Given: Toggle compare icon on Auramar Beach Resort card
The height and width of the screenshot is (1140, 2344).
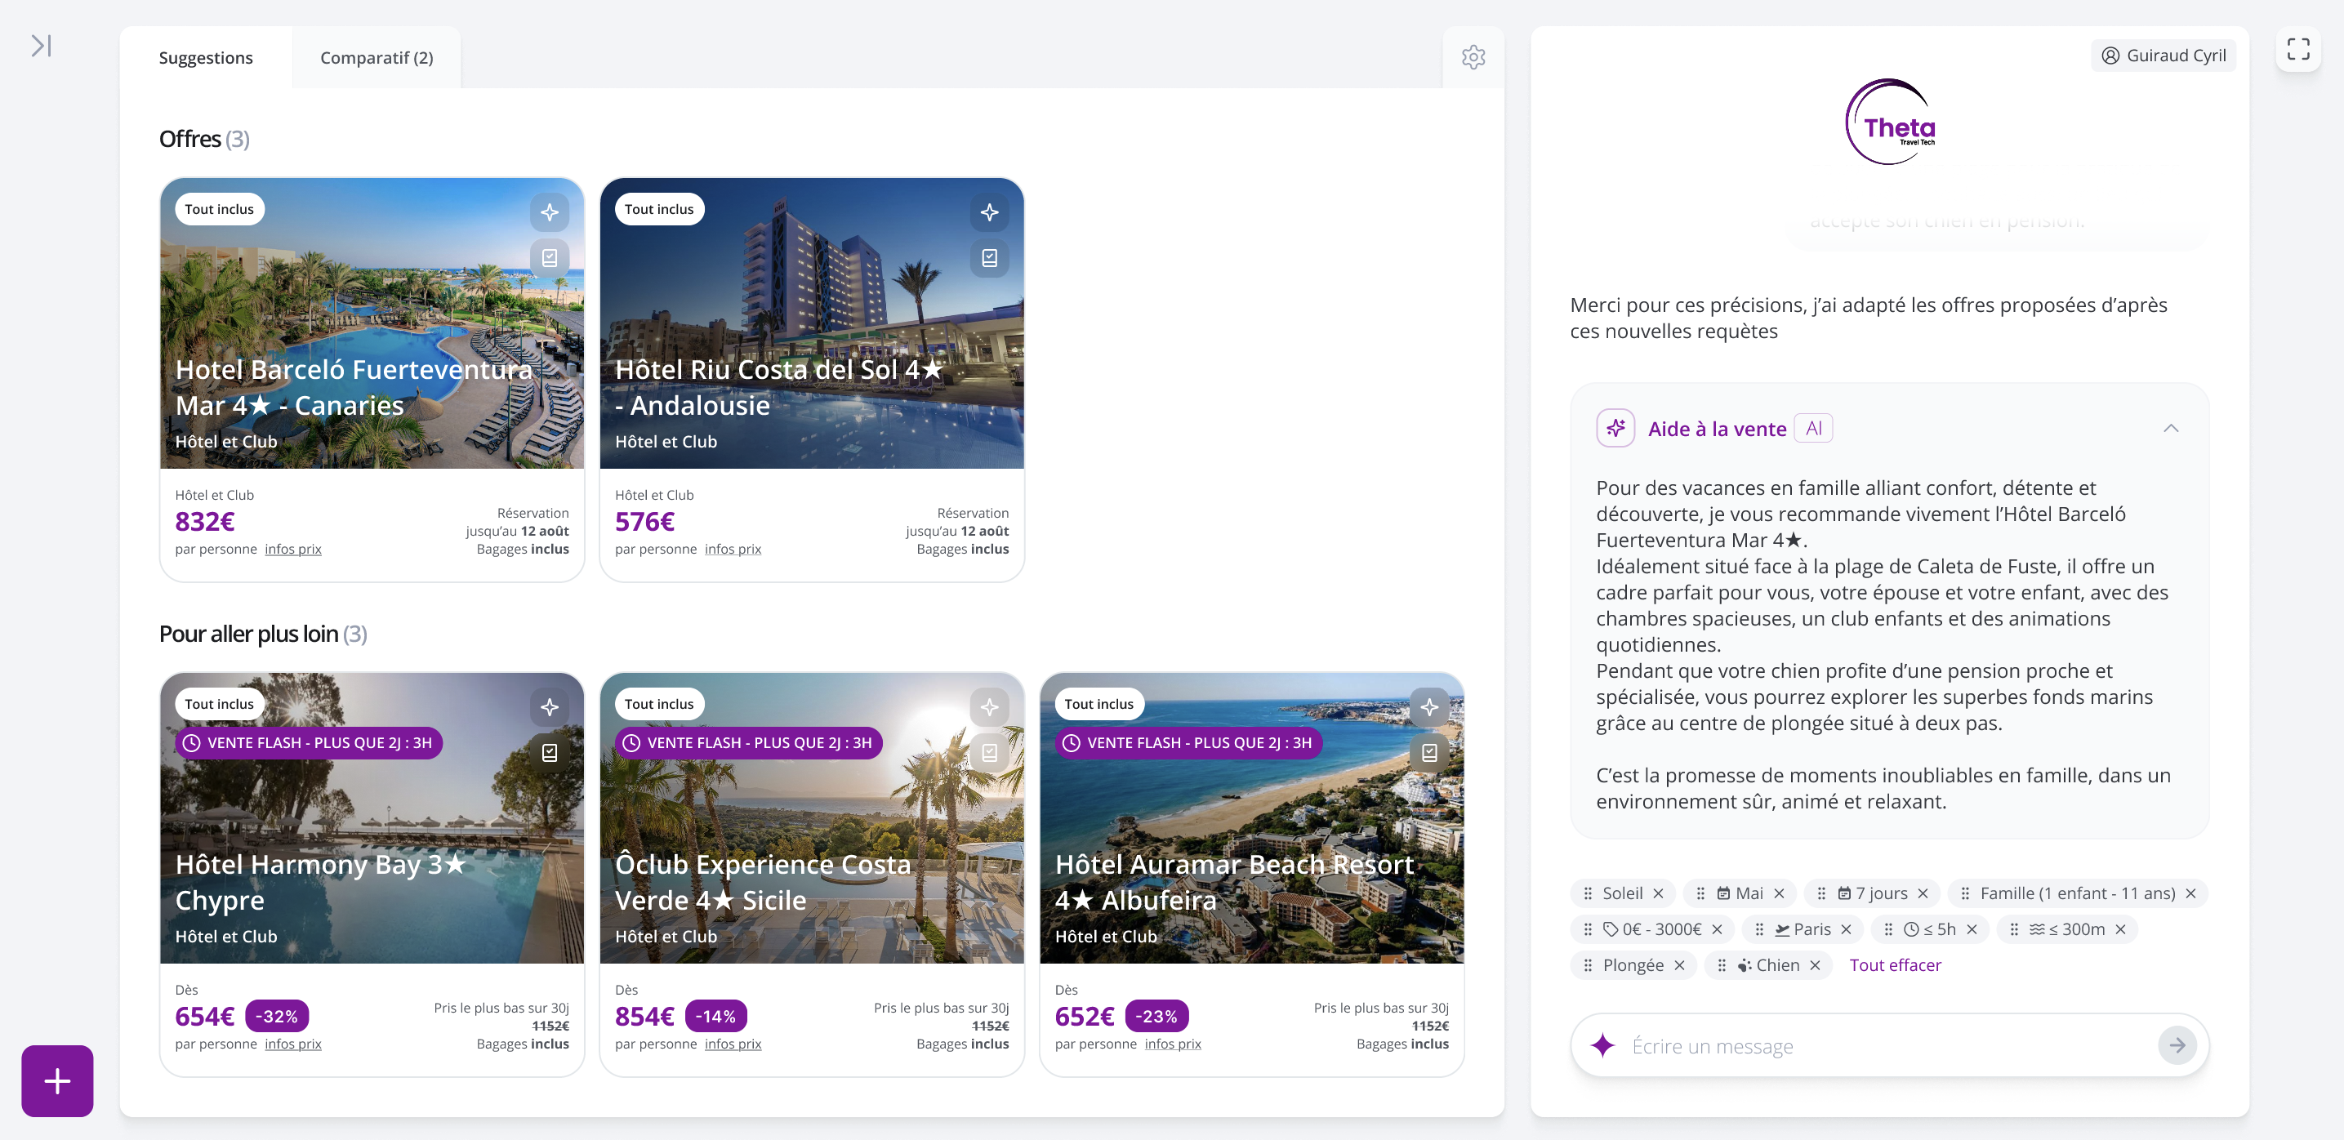Looking at the screenshot, I should 1429,753.
